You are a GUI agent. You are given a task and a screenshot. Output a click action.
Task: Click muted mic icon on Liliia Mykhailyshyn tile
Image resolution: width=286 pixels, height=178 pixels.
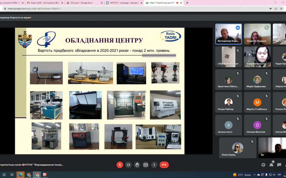(238, 51)
